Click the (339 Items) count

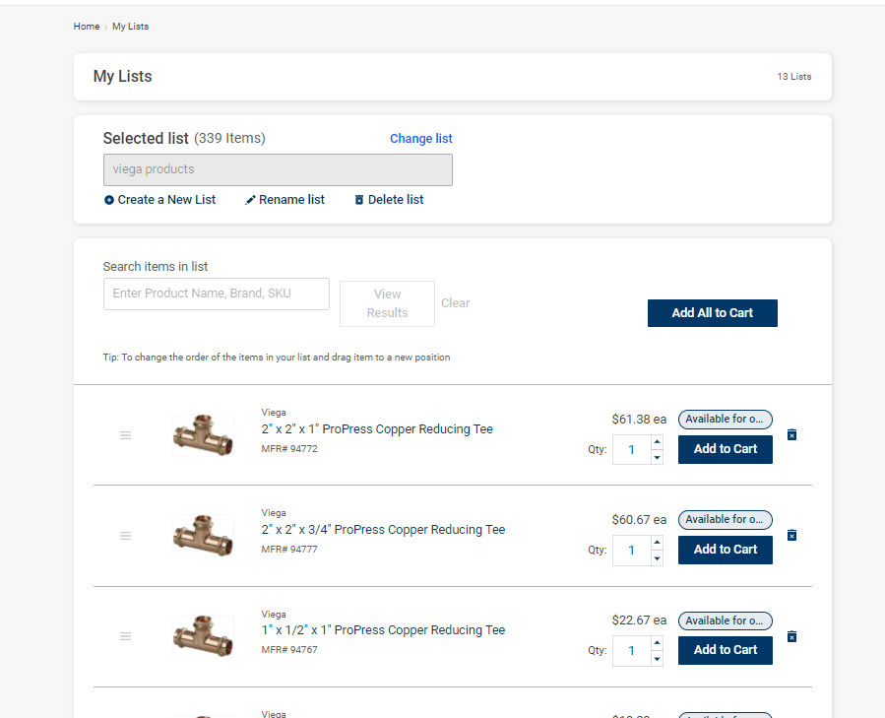[x=229, y=139]
